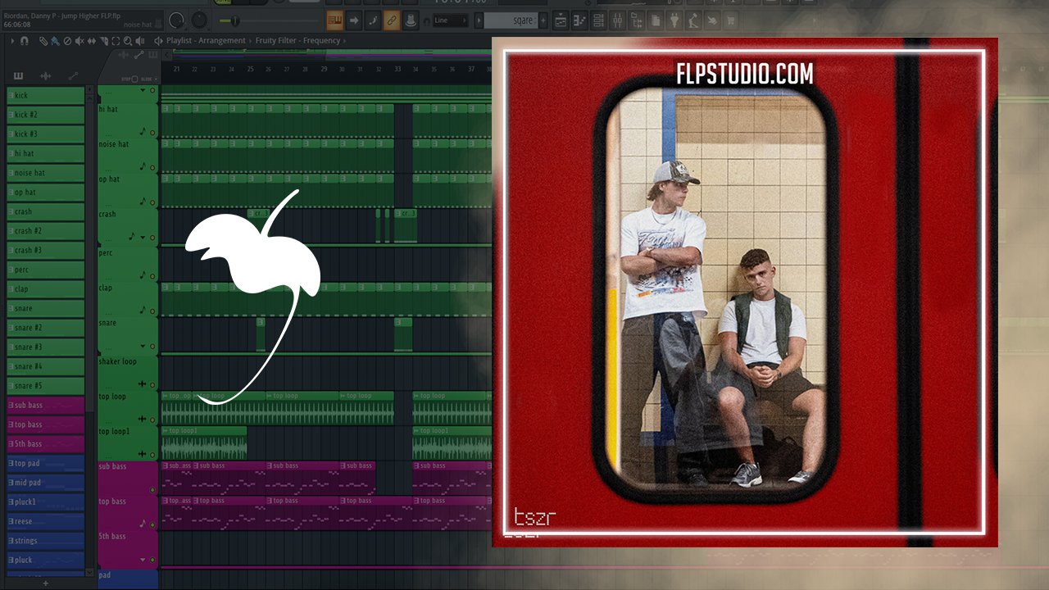Select the playlist Mute tool
This screenshot has height=590, width=1049.
(x=80, y=41)
